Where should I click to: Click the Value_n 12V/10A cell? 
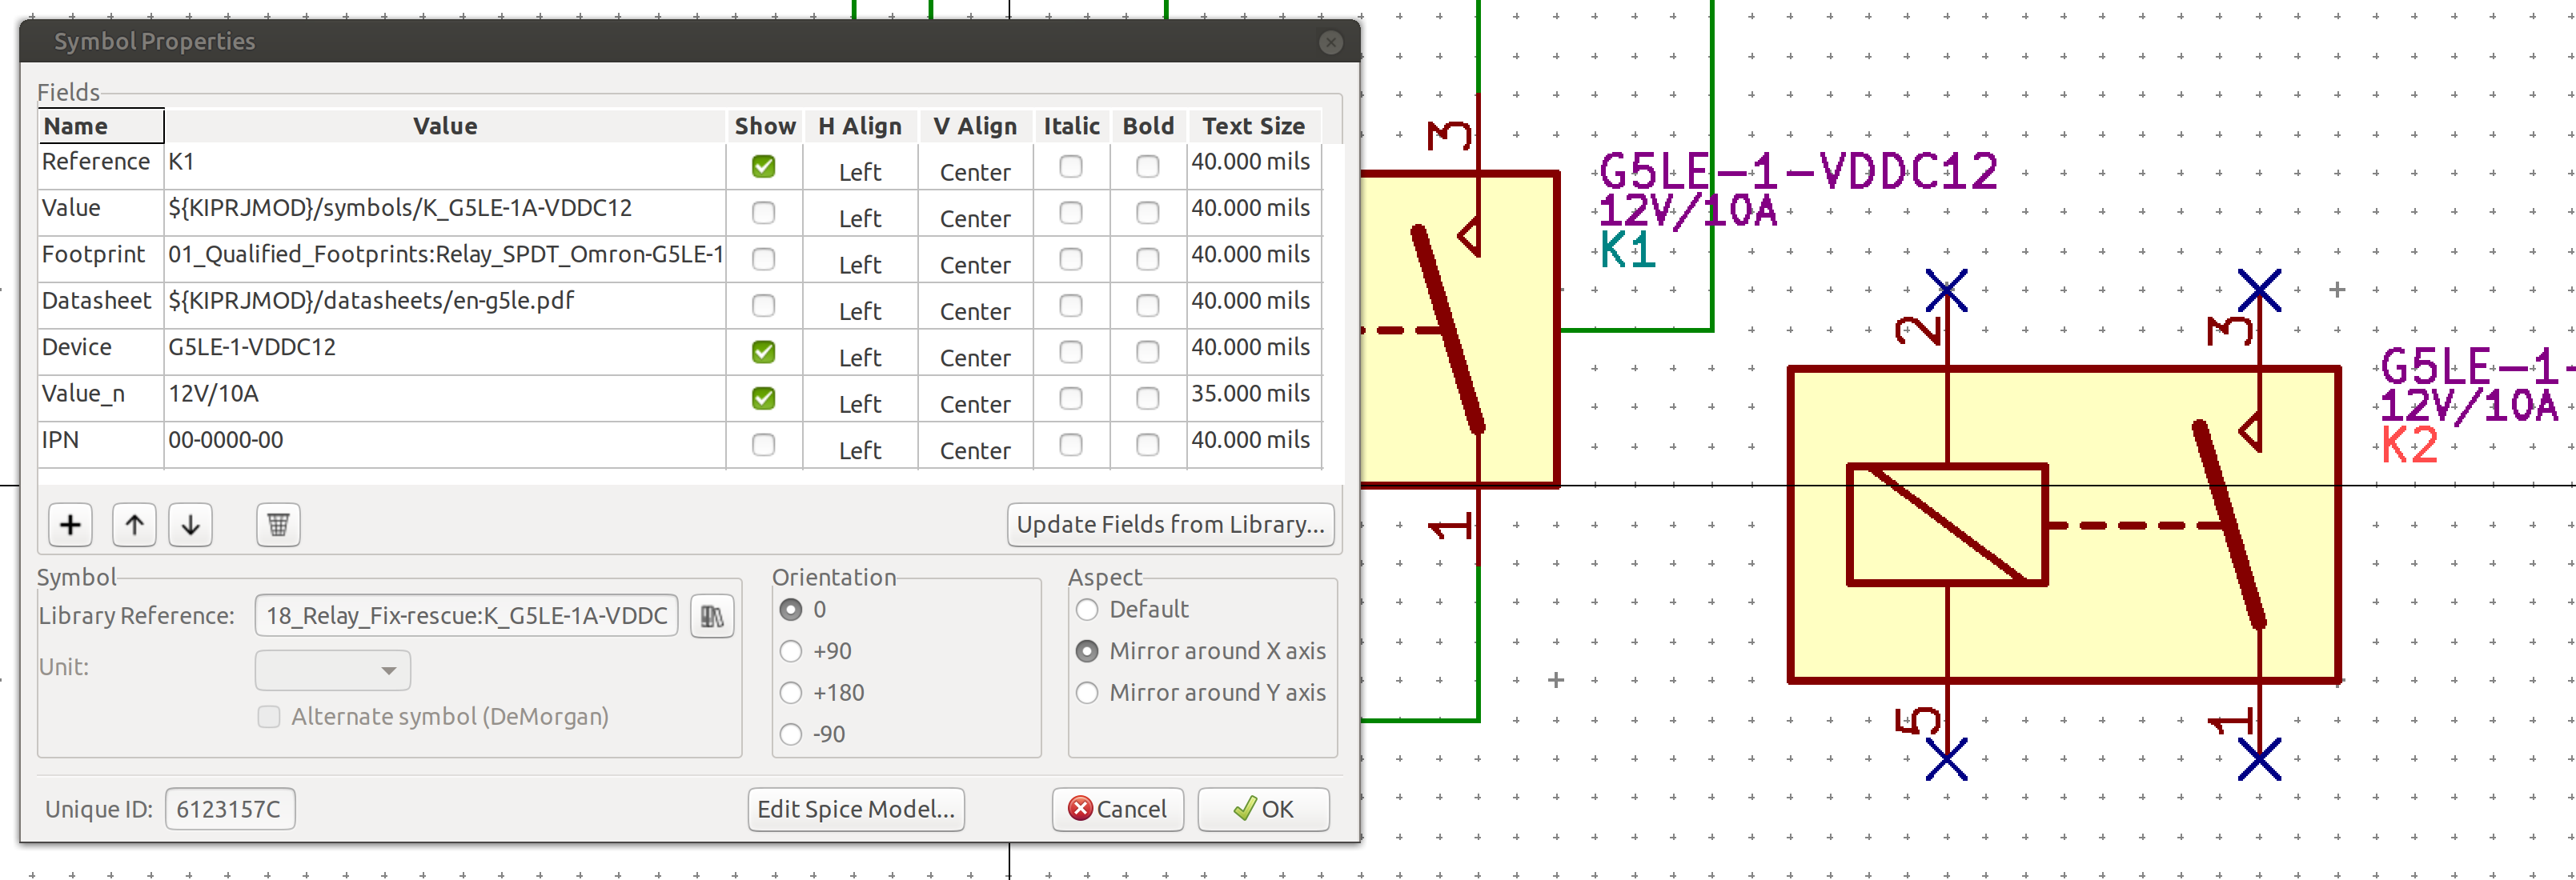point(444,398)
